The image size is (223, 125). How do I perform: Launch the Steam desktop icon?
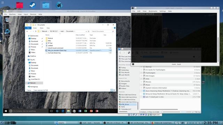click(32, 5)
